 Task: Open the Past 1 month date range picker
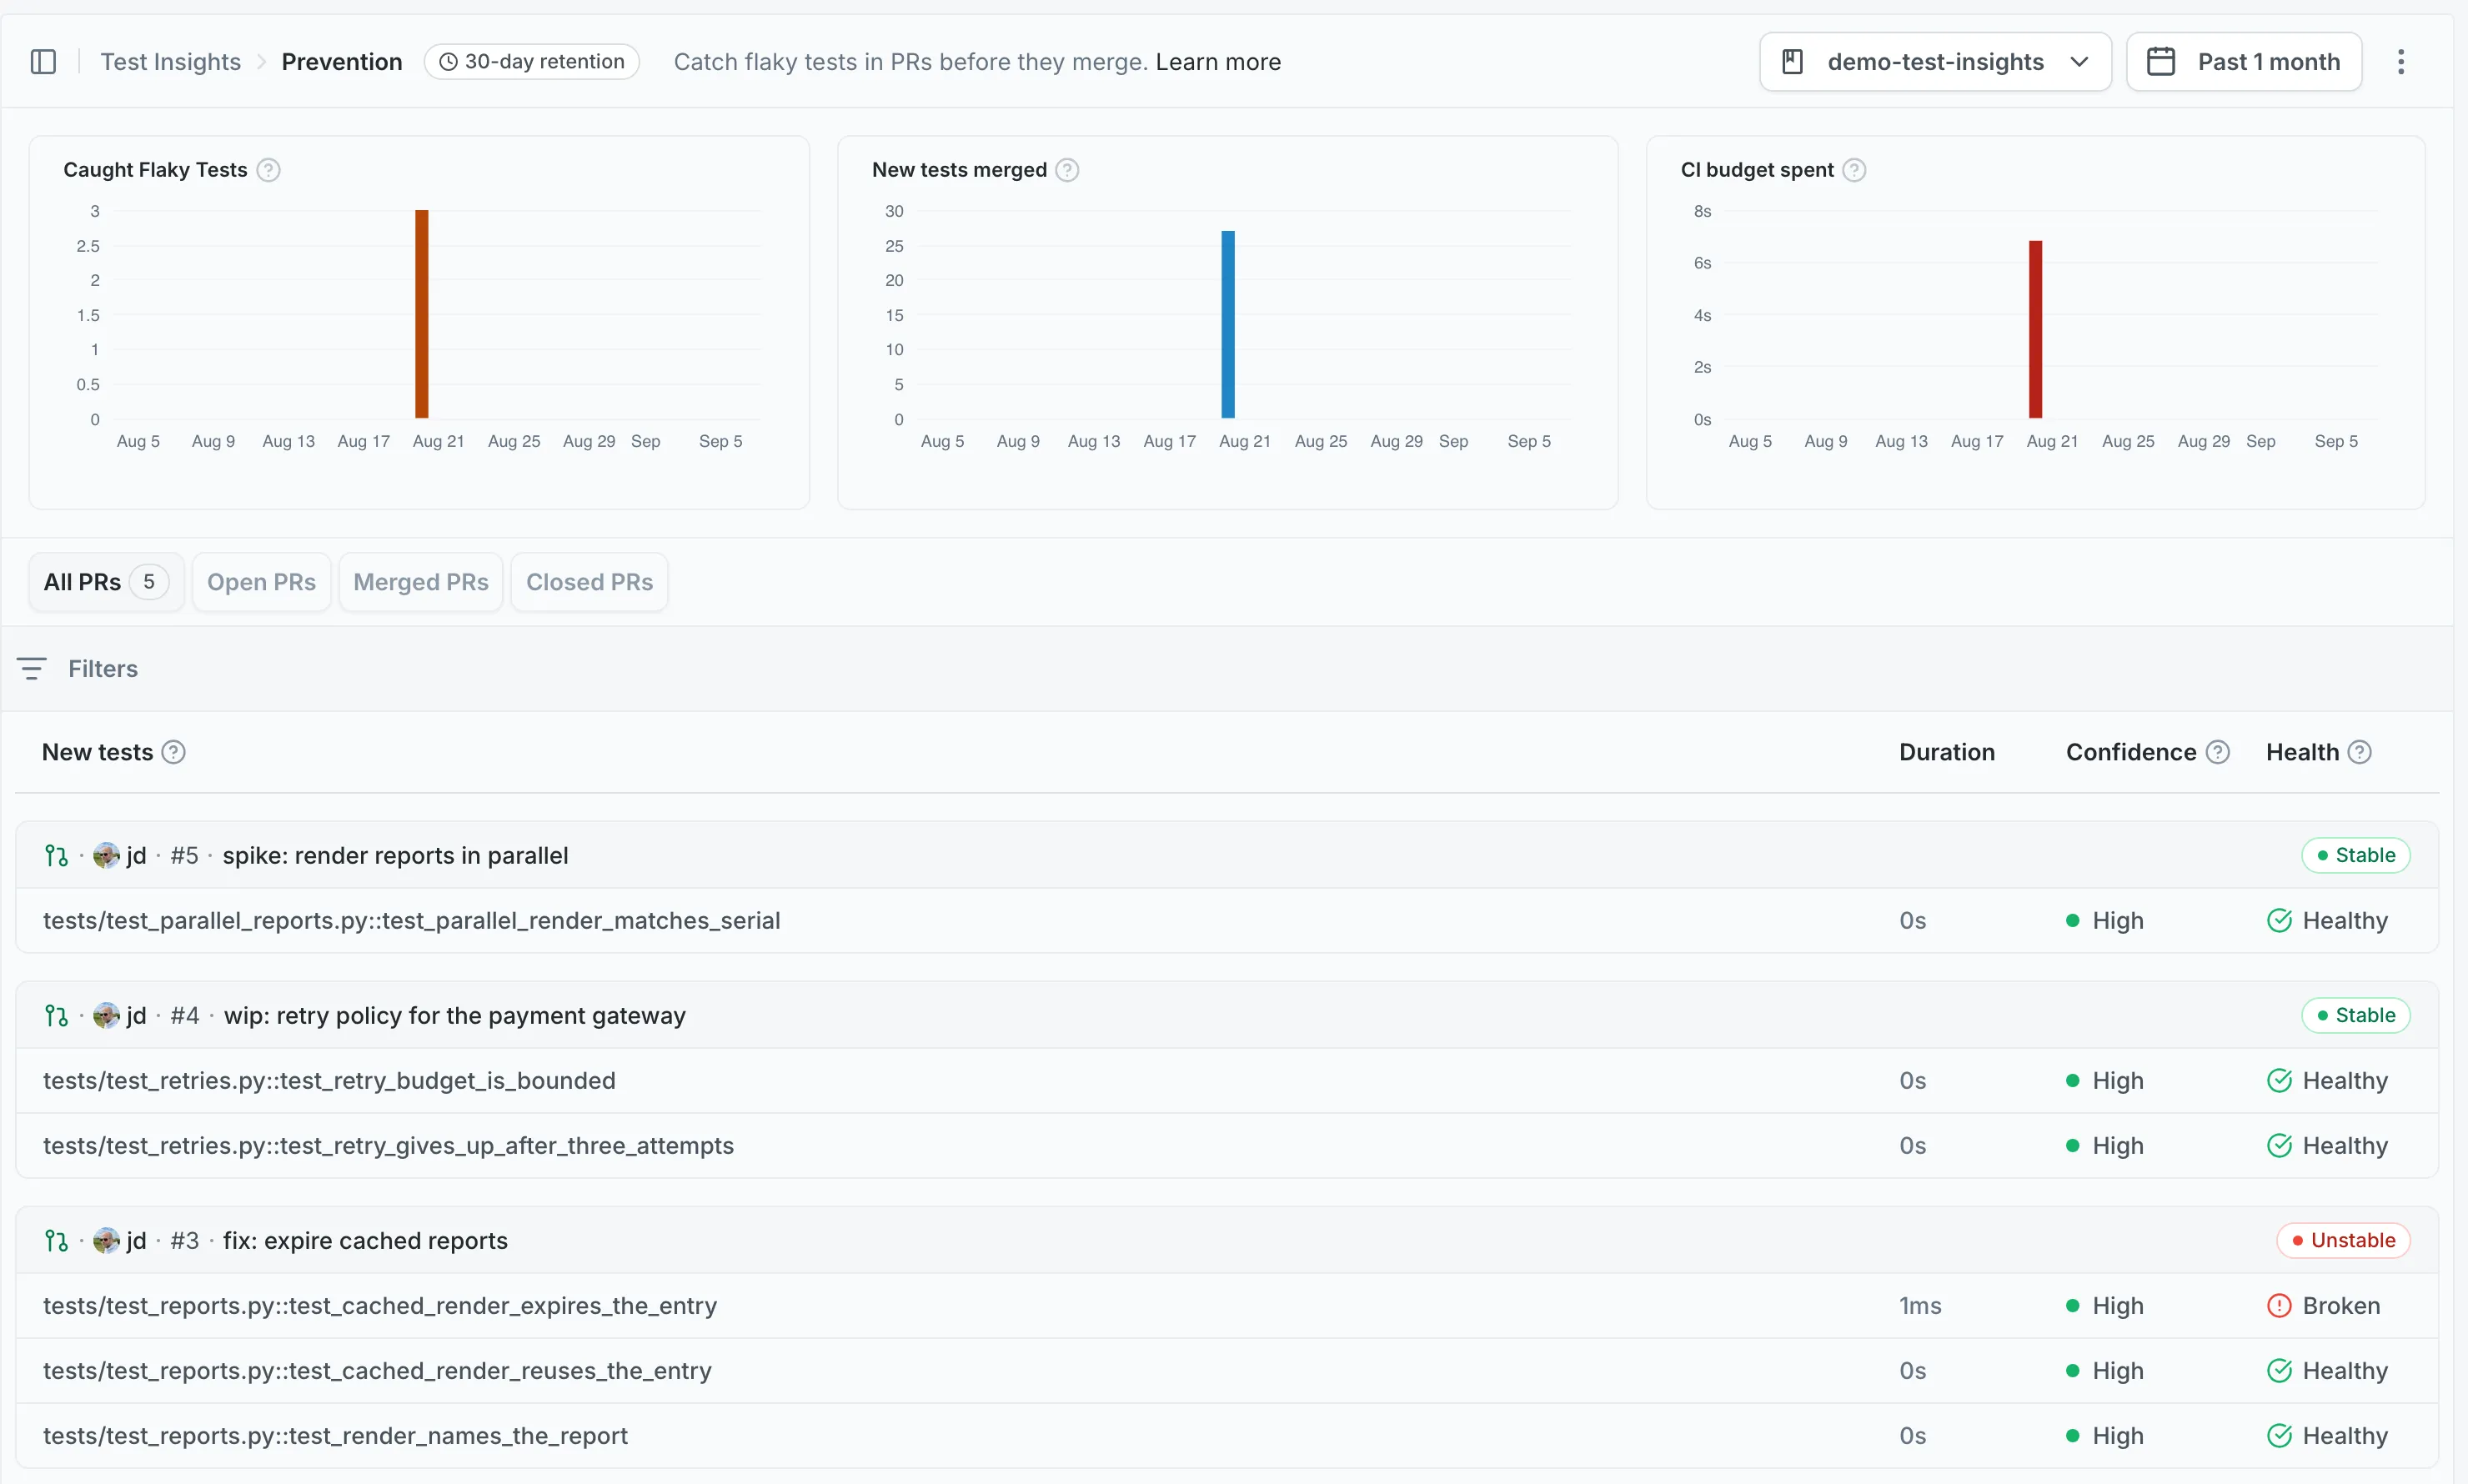tap(2244, 62)
